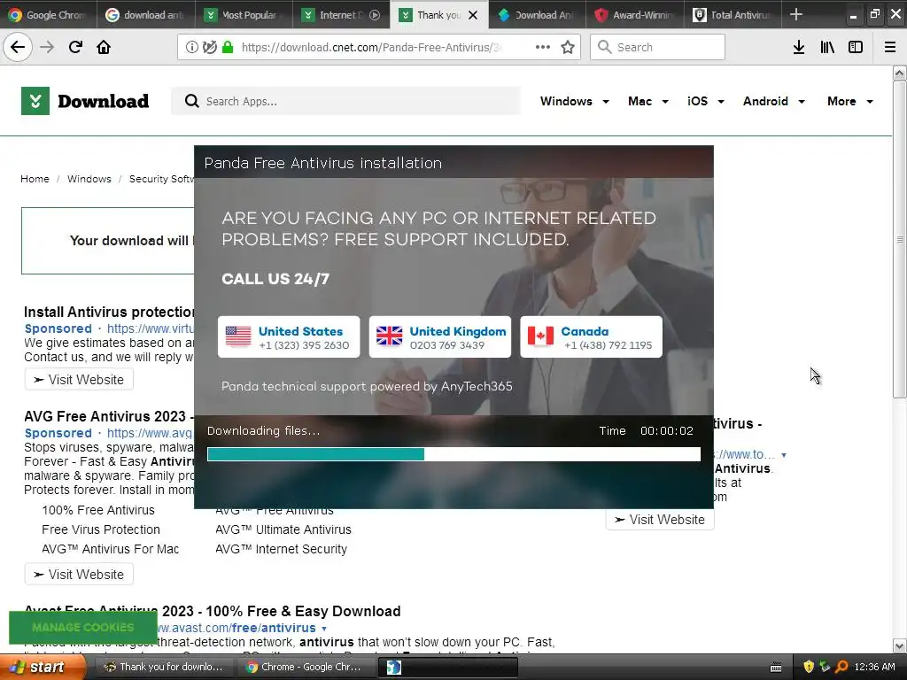Click Visit Website button on right side
The image size is (907, 680).
point(660,520)
